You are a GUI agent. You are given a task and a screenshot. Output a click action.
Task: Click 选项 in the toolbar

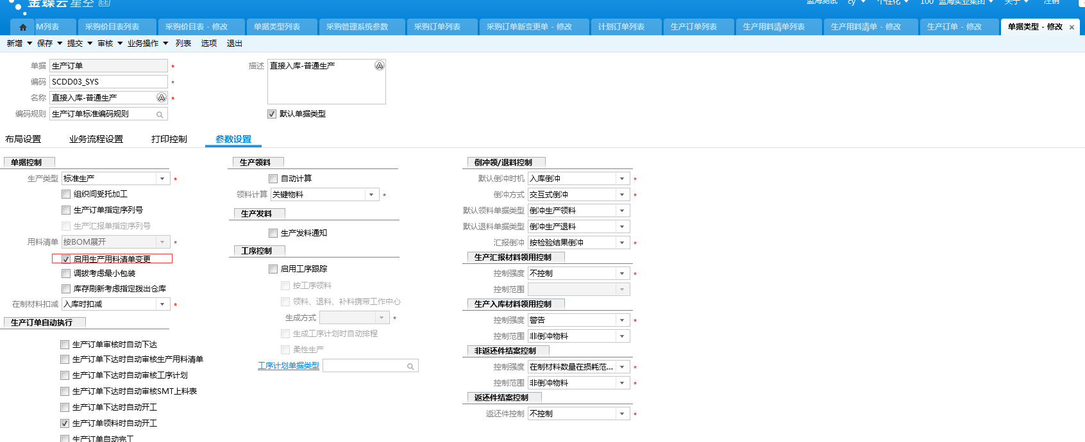coord(209,44)
